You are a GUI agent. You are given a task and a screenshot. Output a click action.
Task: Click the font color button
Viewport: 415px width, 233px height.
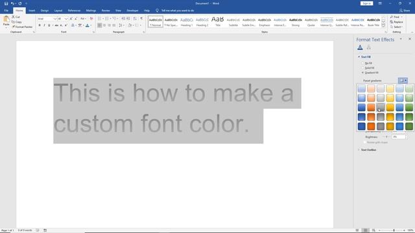(88, 25)
